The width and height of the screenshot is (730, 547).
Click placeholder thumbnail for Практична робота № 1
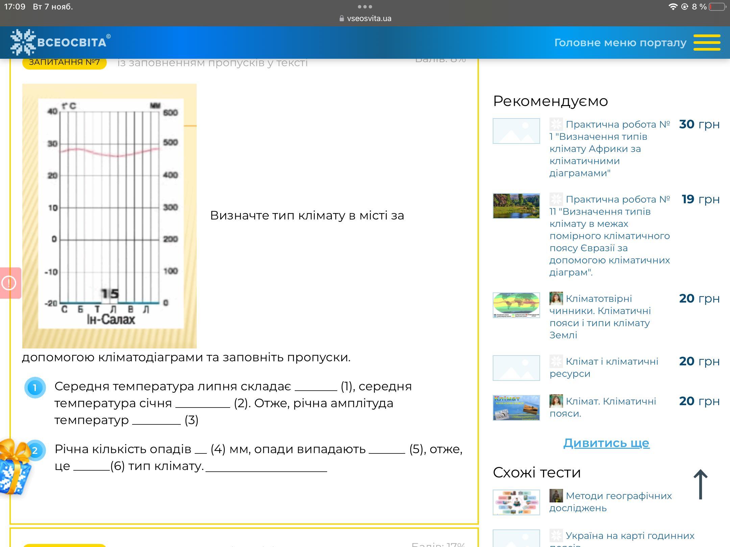(x=516, y=131)
